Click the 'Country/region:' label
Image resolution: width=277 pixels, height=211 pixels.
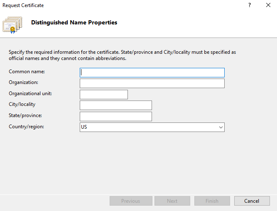[x=26, y=126]
